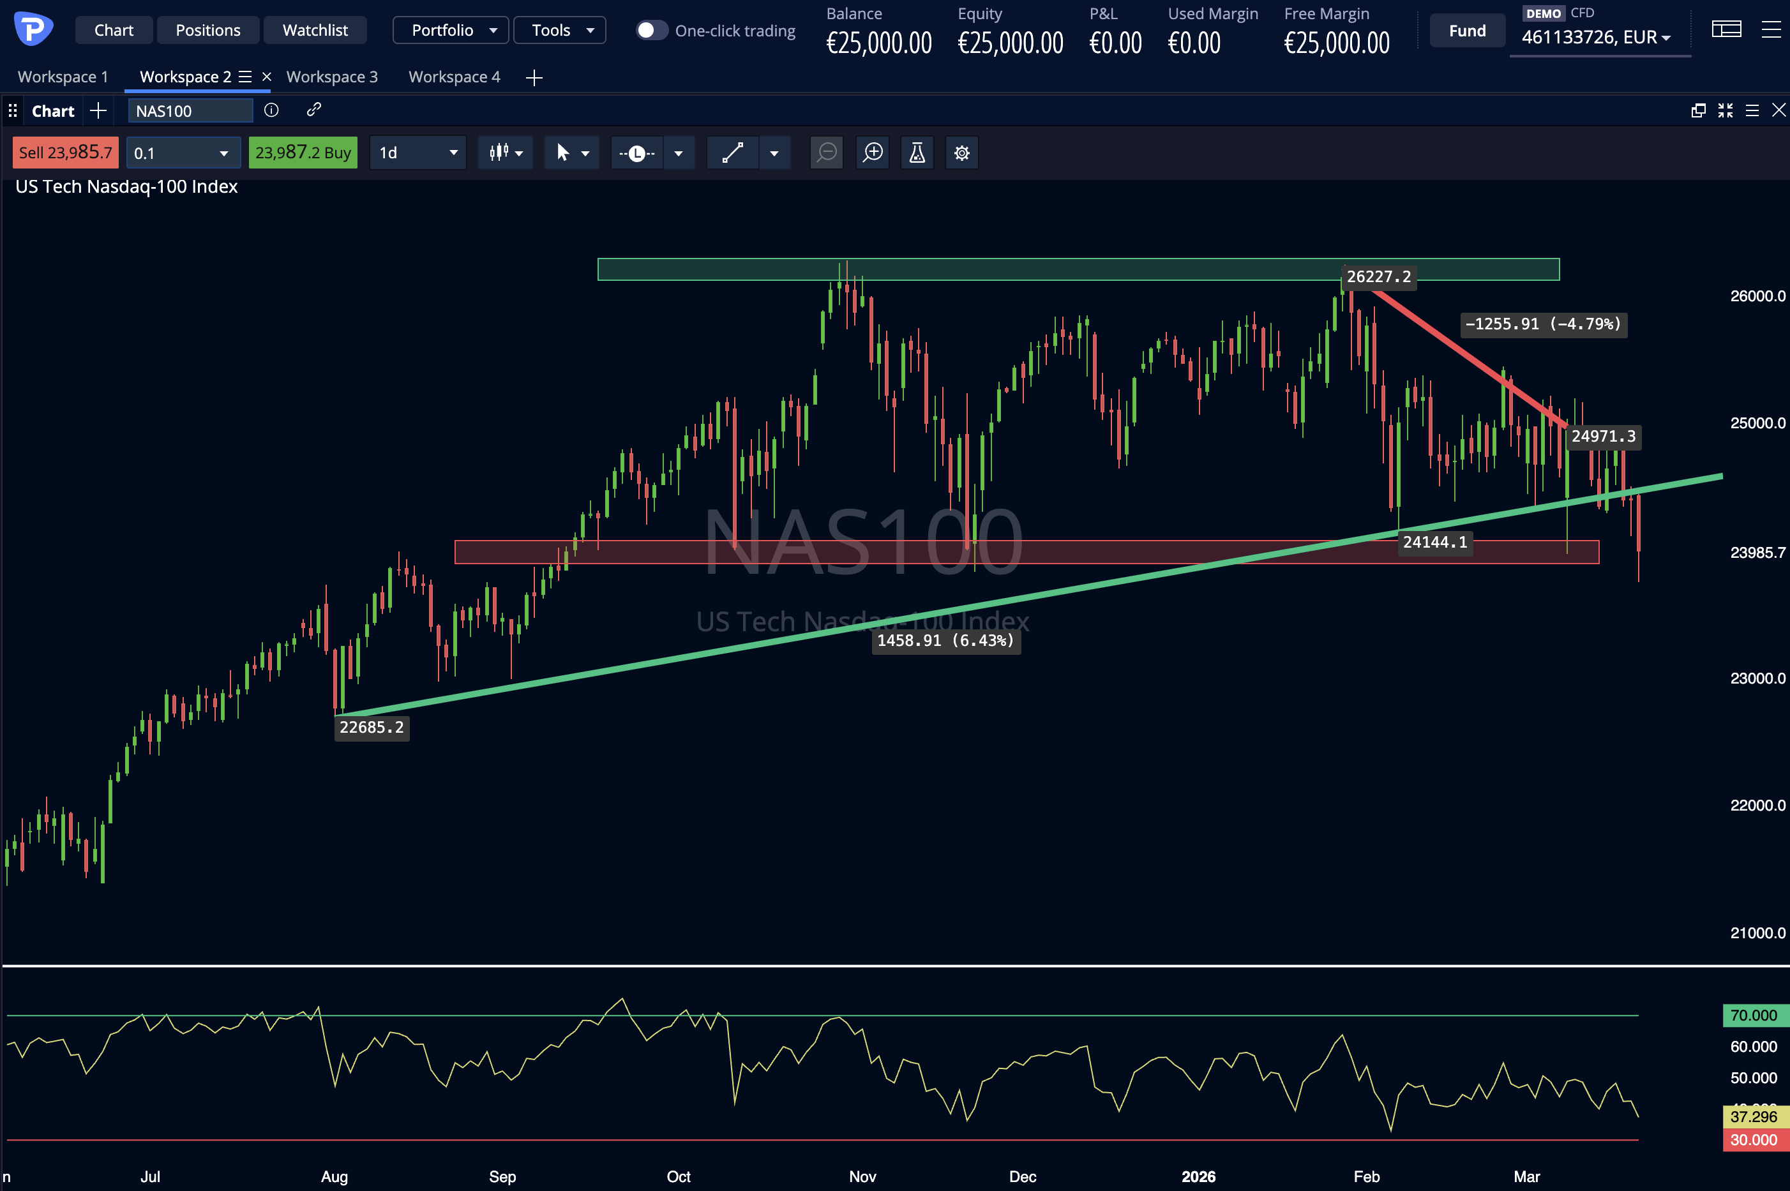Switch to the Workspace 3 tab
The height and width of the screenshot is (1191, 1790).
click(332, 76)
